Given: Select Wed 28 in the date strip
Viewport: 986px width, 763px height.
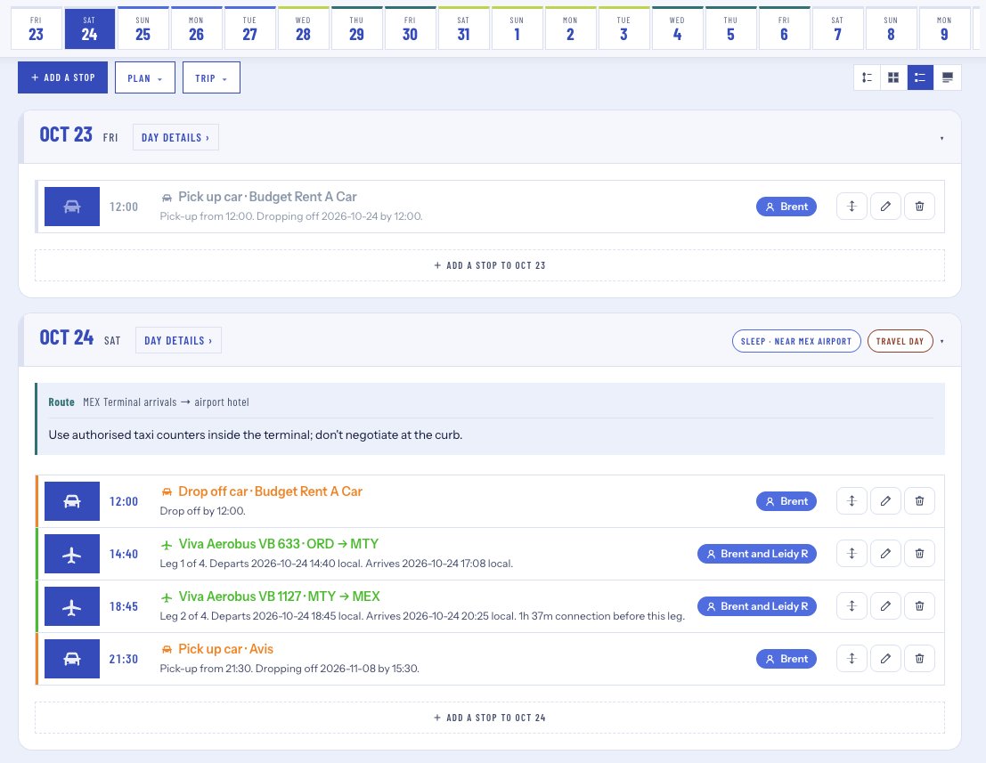Looking at the screenshot, I should [x=303, y=28].
